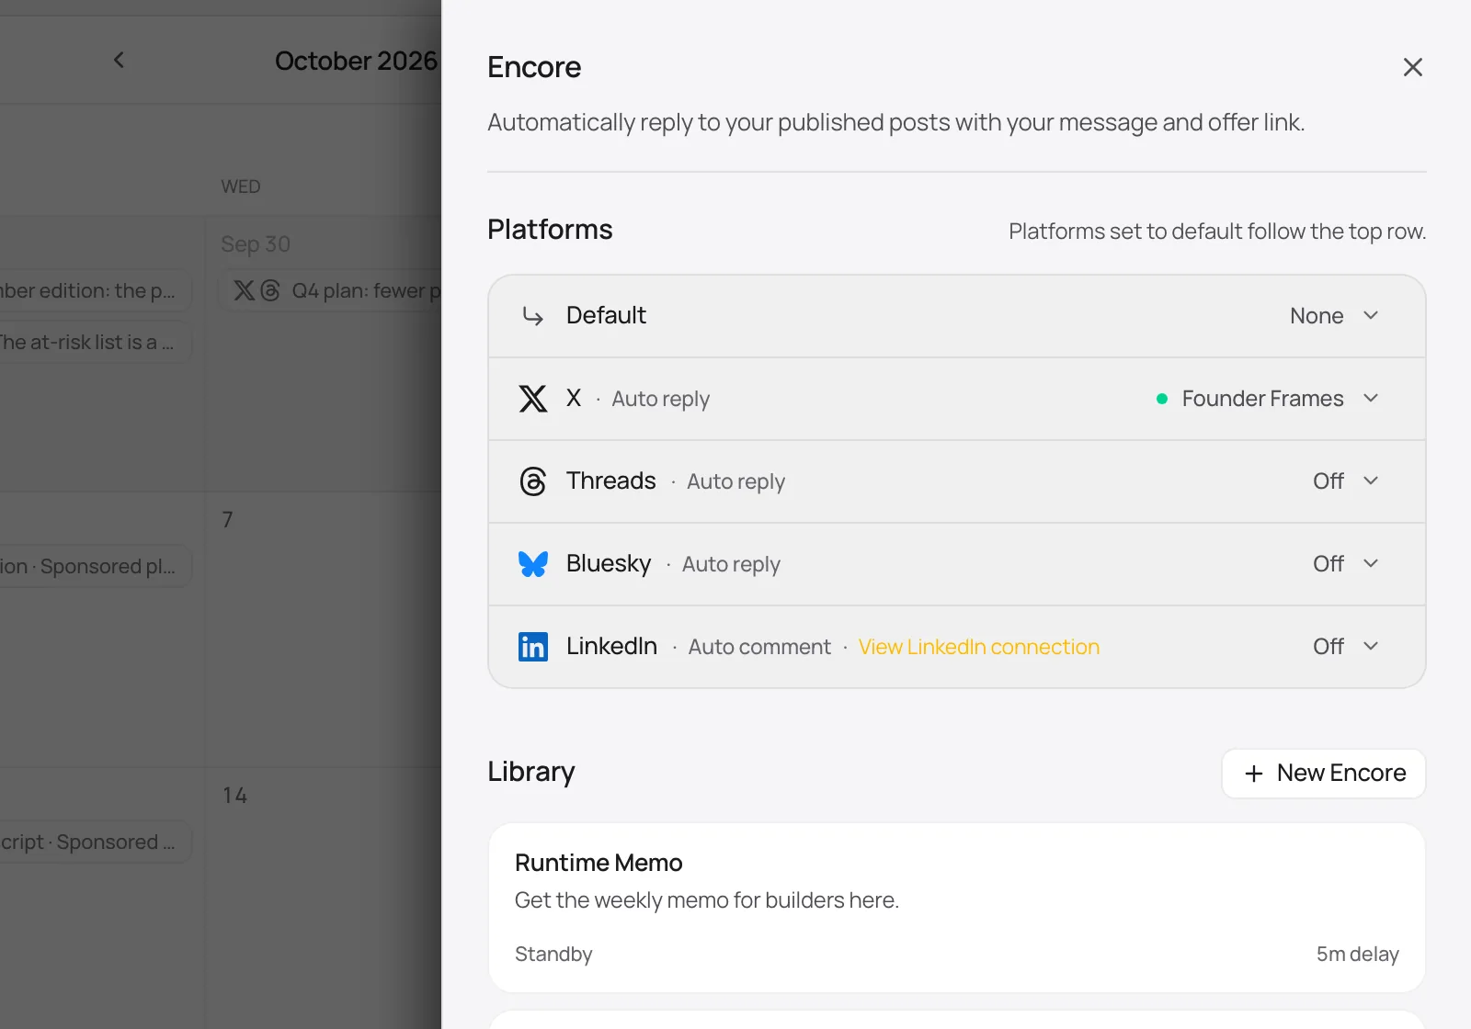Click the X icon on Q4 plan post
This screenshot has width=1471, height=1029.
(x=244, y=290)
